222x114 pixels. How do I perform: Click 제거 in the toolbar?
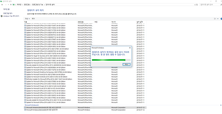(x=33, y=19)
